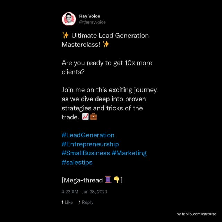Click the Ray Voice display name
This screenshot has width=222, height=222.
pos(89,16)
